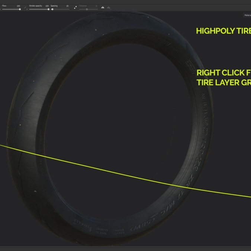The image size is (251, 251).
Task: Adjust the greyed Distance slider
Action: coord(89,9)
